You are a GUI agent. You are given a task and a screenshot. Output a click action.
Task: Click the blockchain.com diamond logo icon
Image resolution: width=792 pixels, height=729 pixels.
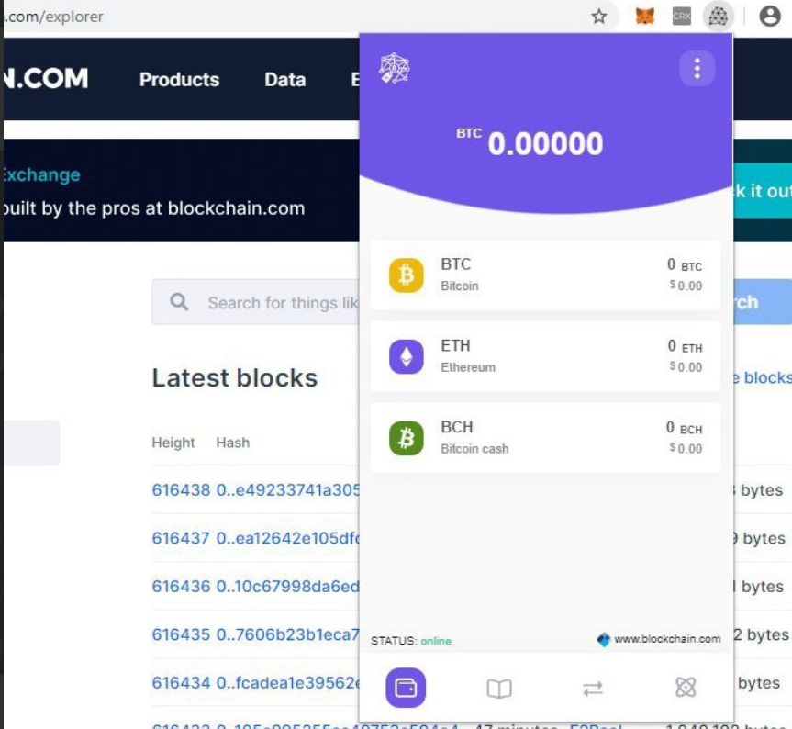pyautogui.click(x=604, y=640)
